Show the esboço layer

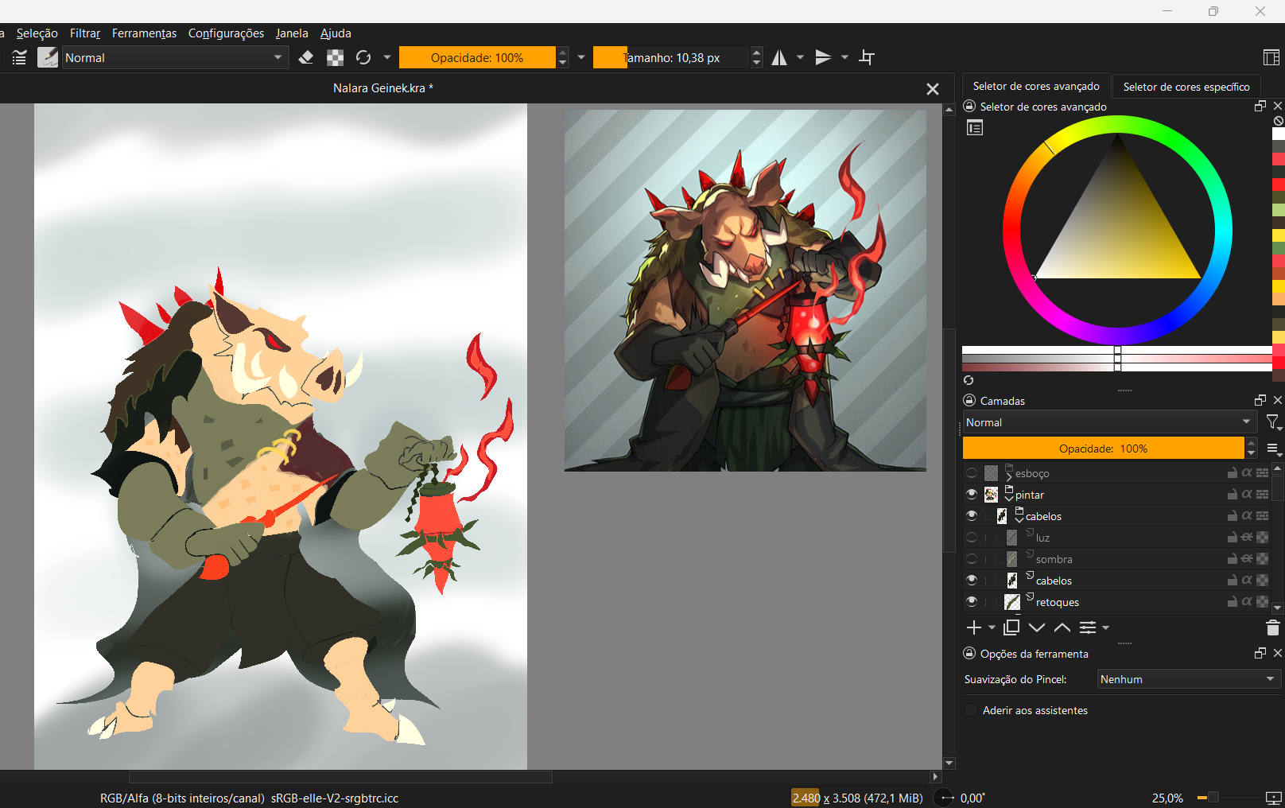[972, 473]
